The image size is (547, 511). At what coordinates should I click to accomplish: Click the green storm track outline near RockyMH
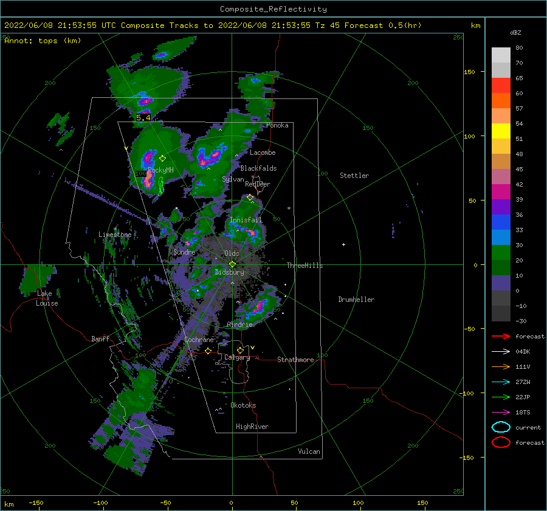(x=161, y=185)
